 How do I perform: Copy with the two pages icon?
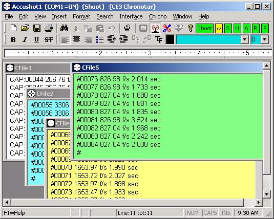click(88, 28)
